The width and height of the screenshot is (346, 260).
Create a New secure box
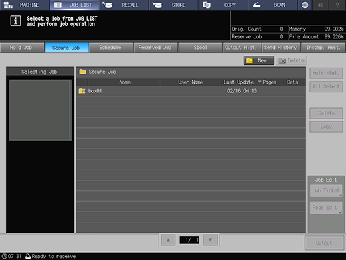(x=259, y=60)
